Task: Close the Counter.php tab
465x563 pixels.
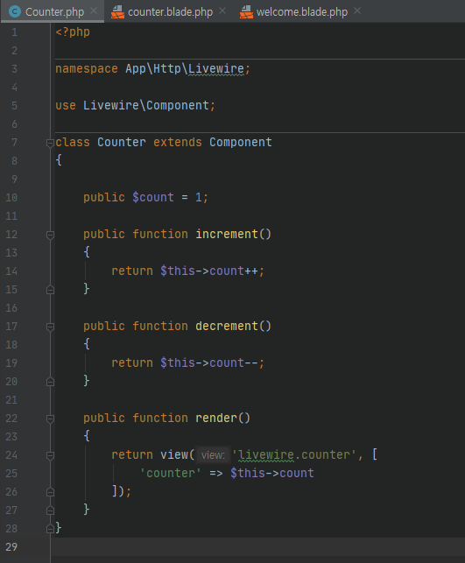Action: coord(94,11)
